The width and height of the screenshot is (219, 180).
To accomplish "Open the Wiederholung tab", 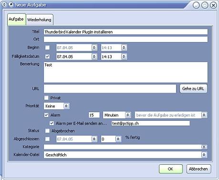I will 40,20.
